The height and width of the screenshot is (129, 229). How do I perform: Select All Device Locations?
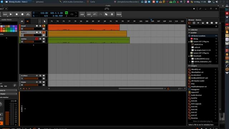tap(203, 36)
